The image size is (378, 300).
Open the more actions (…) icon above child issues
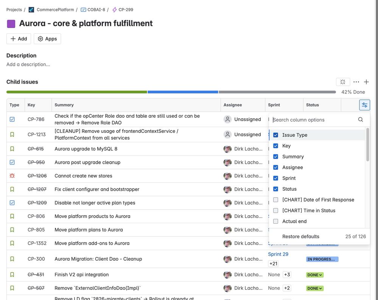point(356,81)
